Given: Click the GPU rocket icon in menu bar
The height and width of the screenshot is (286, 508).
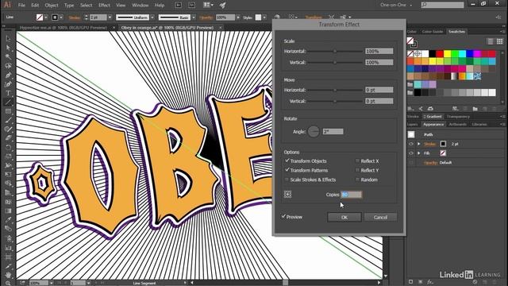Looking at the screenshot, I should 222,5.
